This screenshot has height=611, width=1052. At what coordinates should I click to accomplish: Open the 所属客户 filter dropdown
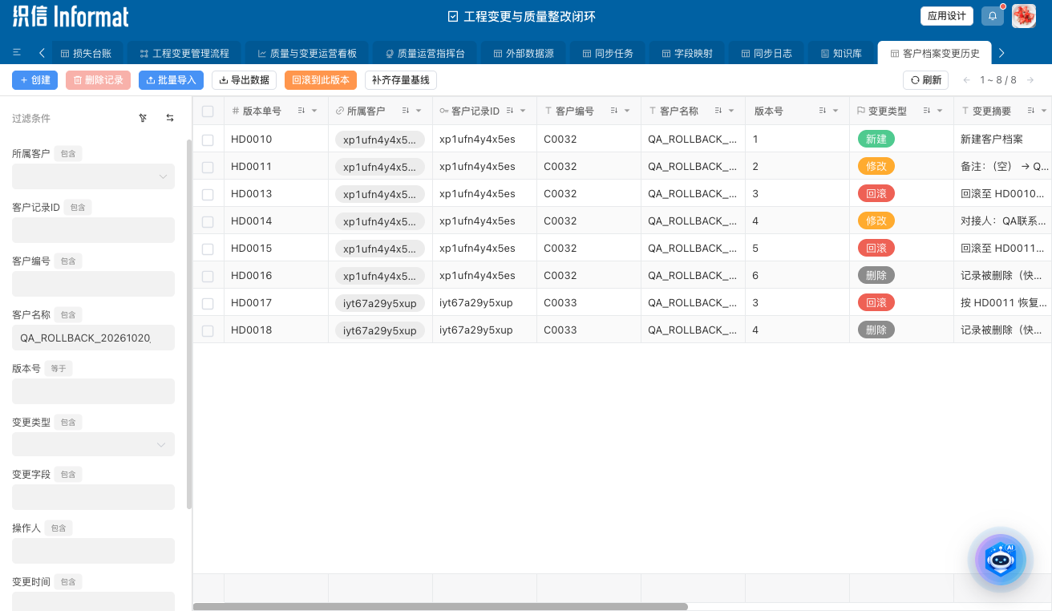[x=93, y=176]
